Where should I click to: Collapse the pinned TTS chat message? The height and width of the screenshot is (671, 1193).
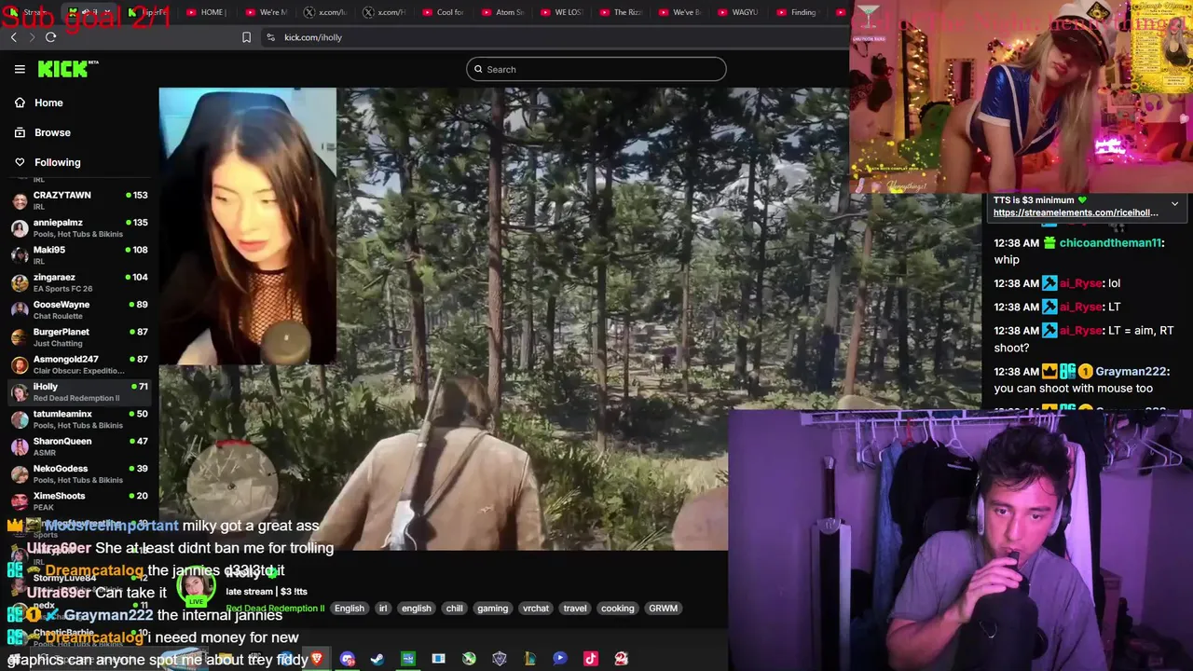[1174, 203]
